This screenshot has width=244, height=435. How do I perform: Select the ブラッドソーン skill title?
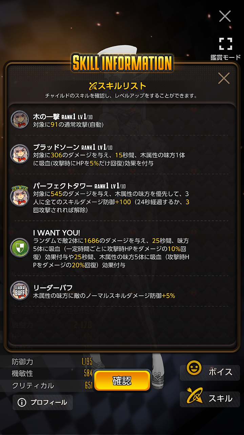tap(56, 147)
